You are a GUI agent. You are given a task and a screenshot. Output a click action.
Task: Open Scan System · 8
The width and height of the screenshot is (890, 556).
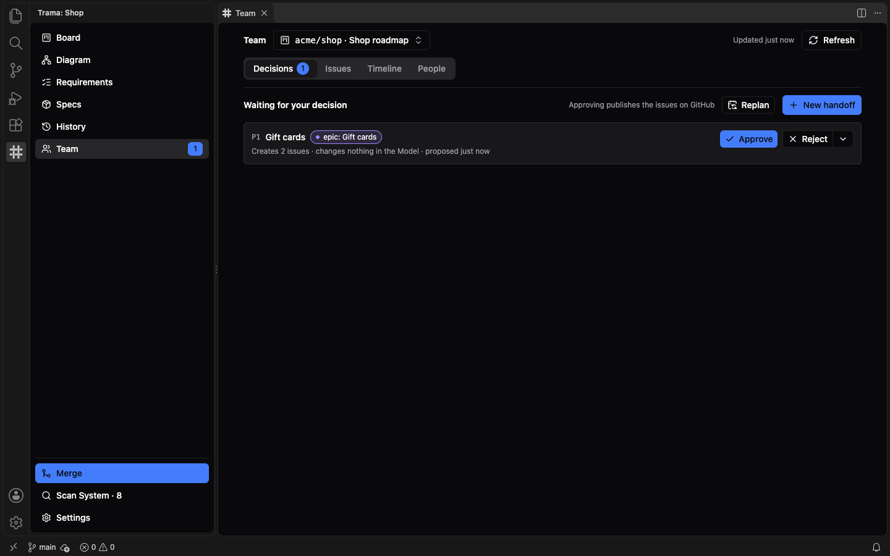tap(122, 495)
